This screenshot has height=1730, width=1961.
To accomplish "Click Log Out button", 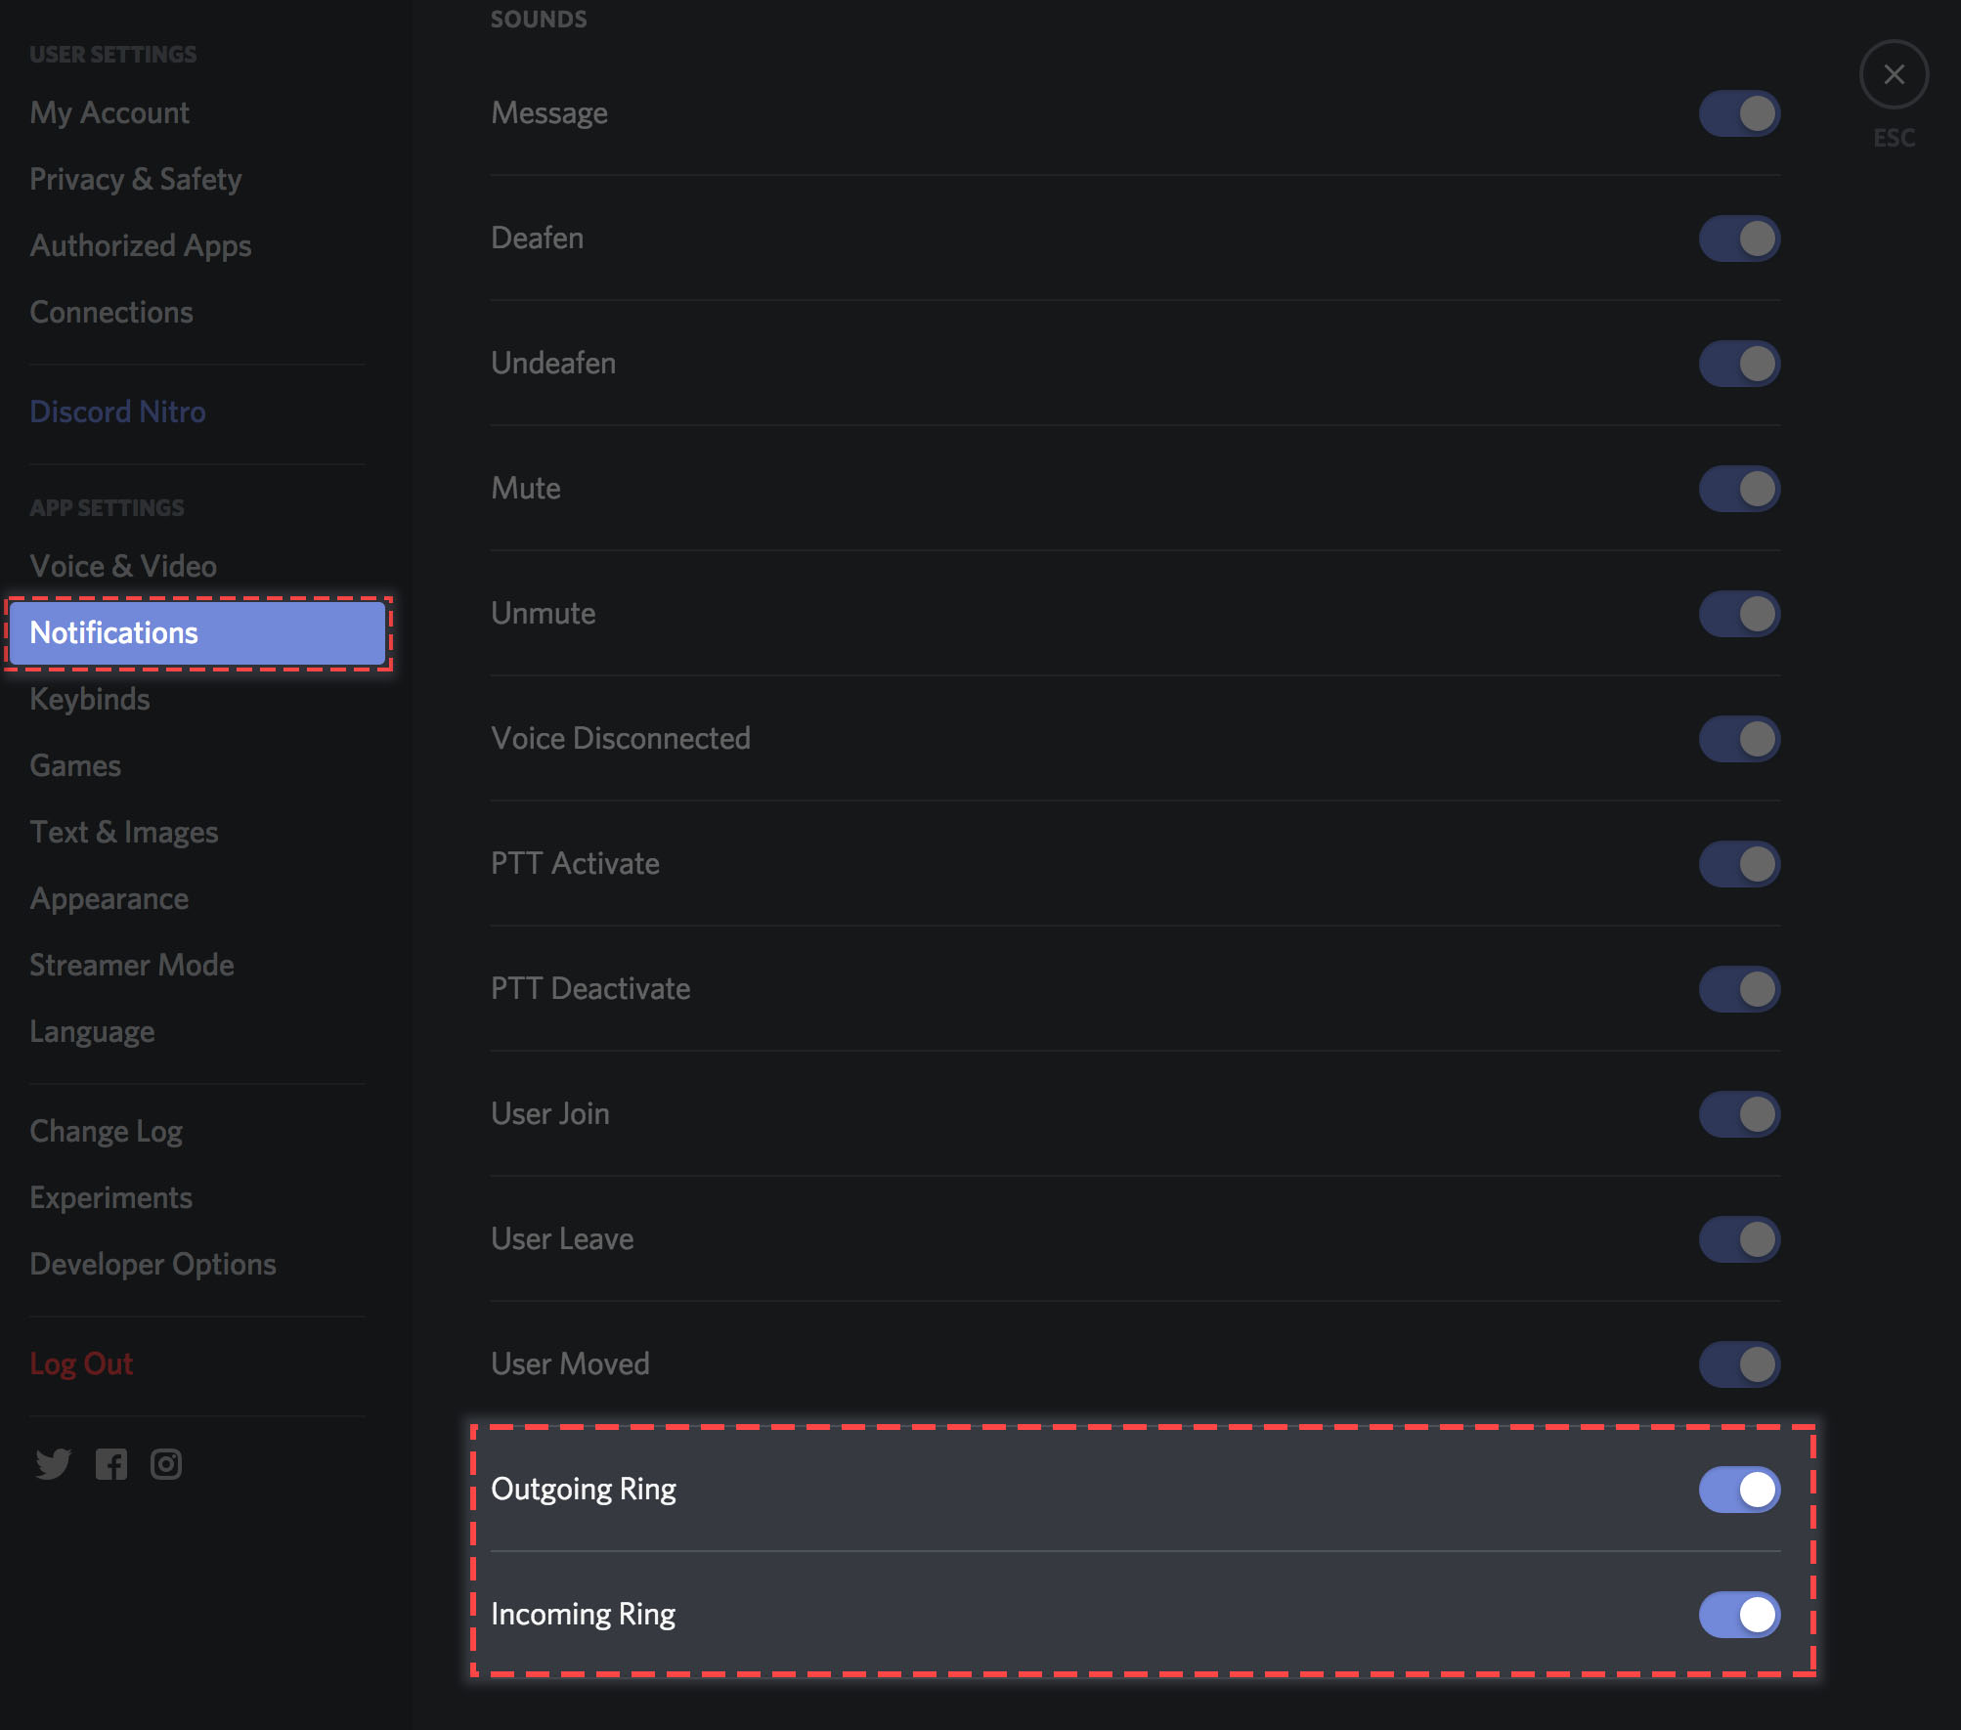I will coord(80,1362).
